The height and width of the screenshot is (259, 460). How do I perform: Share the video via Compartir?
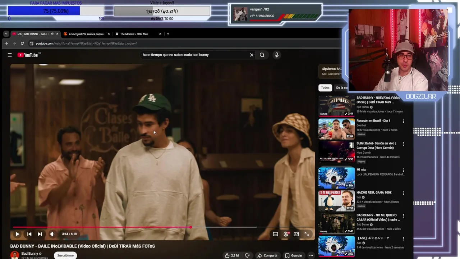click(x=267, y=255)
